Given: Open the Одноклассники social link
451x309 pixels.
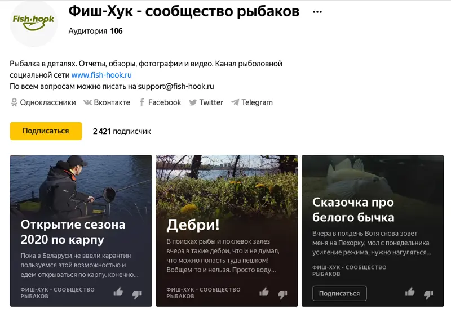Looking at the screenshot, I should point(43,102).
